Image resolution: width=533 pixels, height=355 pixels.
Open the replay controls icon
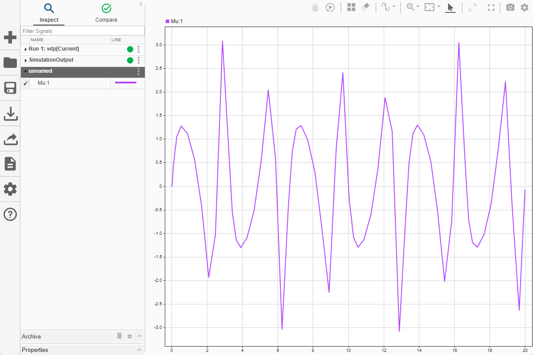330,7
